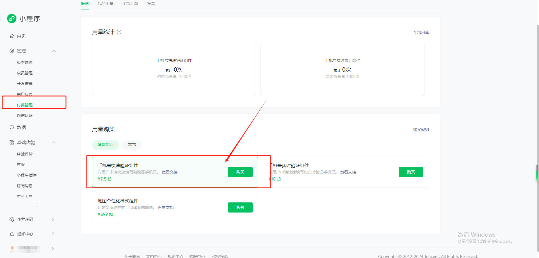Open 开发管理 in the sidebar
The height and width of the screenshot is (258, 539).
click(25, 84)
